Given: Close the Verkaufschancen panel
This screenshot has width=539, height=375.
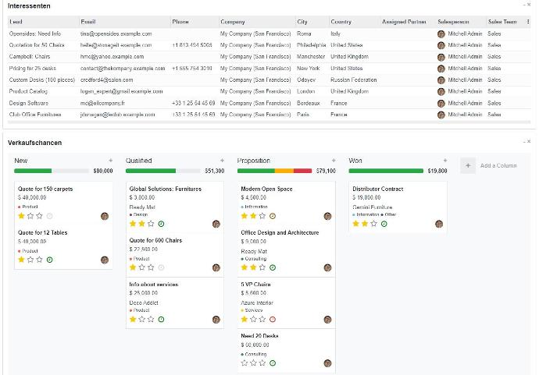Looking at the screenshot, I should click(529, 141).
